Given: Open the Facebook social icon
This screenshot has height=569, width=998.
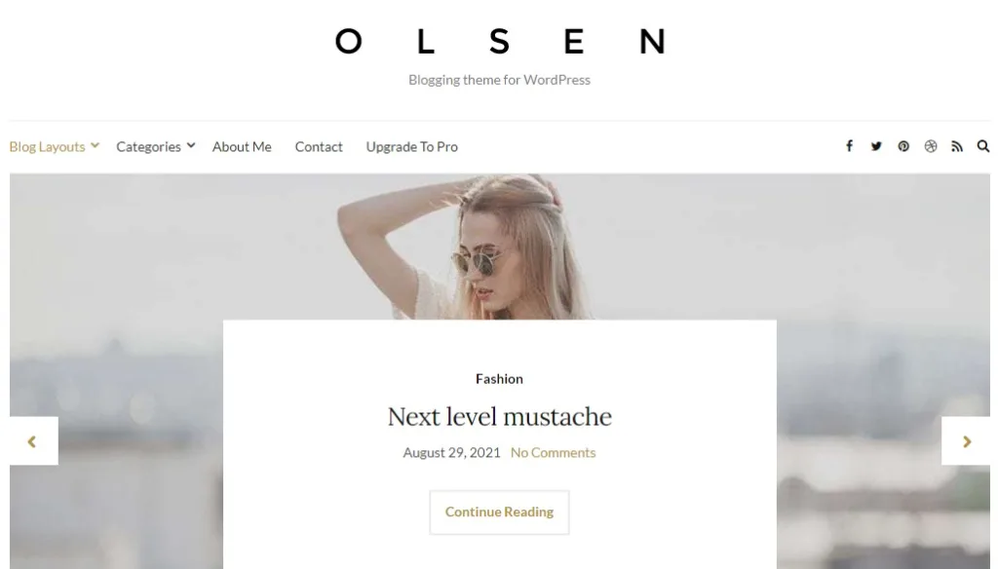Looking at the screenshot, I should coord(849,146).
